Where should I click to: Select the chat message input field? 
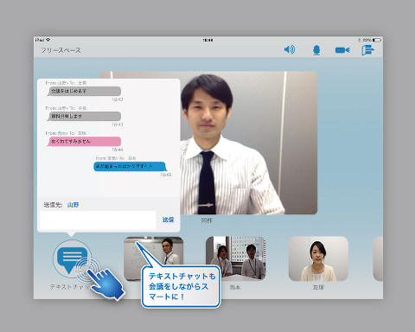[x=98, y=220]
